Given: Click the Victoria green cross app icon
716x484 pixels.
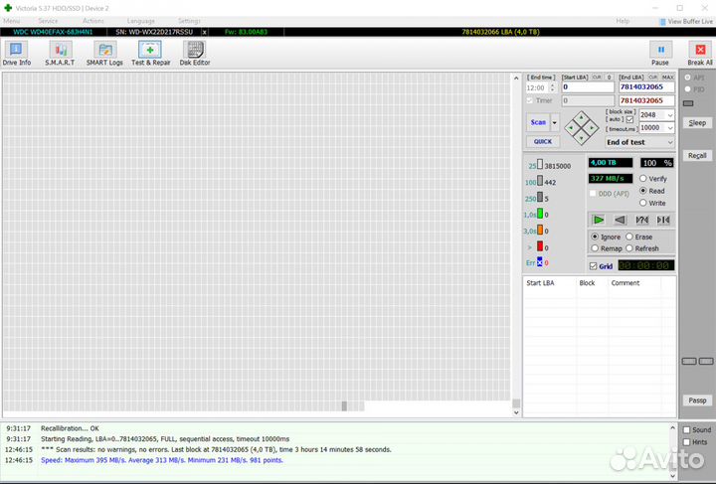Looking at the screenshot, I should tap(8, 8).
